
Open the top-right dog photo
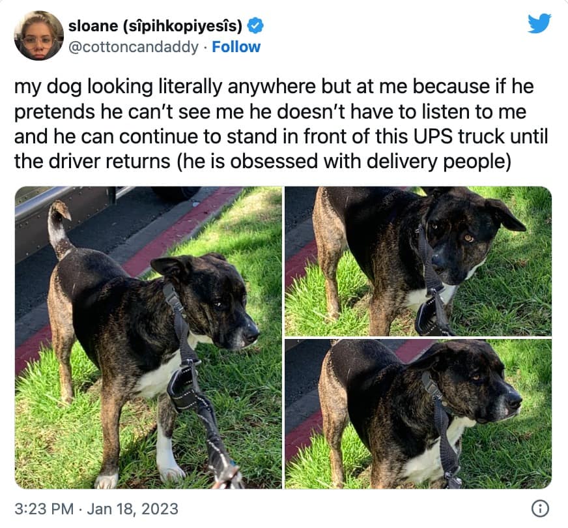pos(418,261)
